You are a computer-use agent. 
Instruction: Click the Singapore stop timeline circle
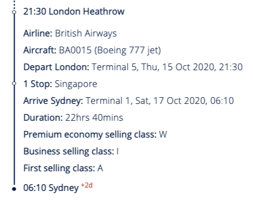14,84
